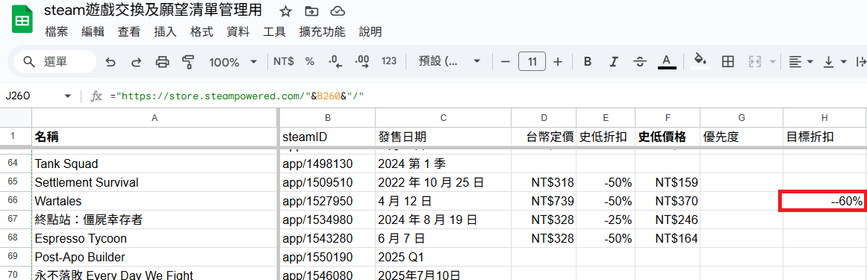Open more number formats (123)
Image resolution: width=867 pixels, height=280 pixels.
pyautogui.click(x=389, y=61)
